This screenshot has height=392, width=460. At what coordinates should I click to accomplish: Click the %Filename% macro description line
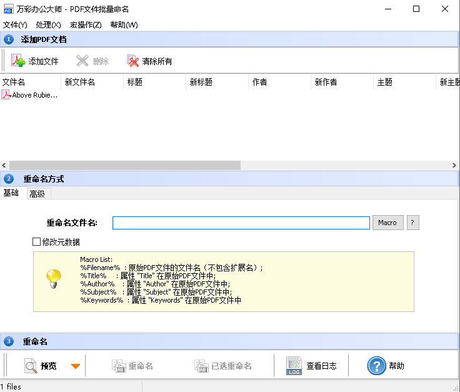click(x=172, y=268)
